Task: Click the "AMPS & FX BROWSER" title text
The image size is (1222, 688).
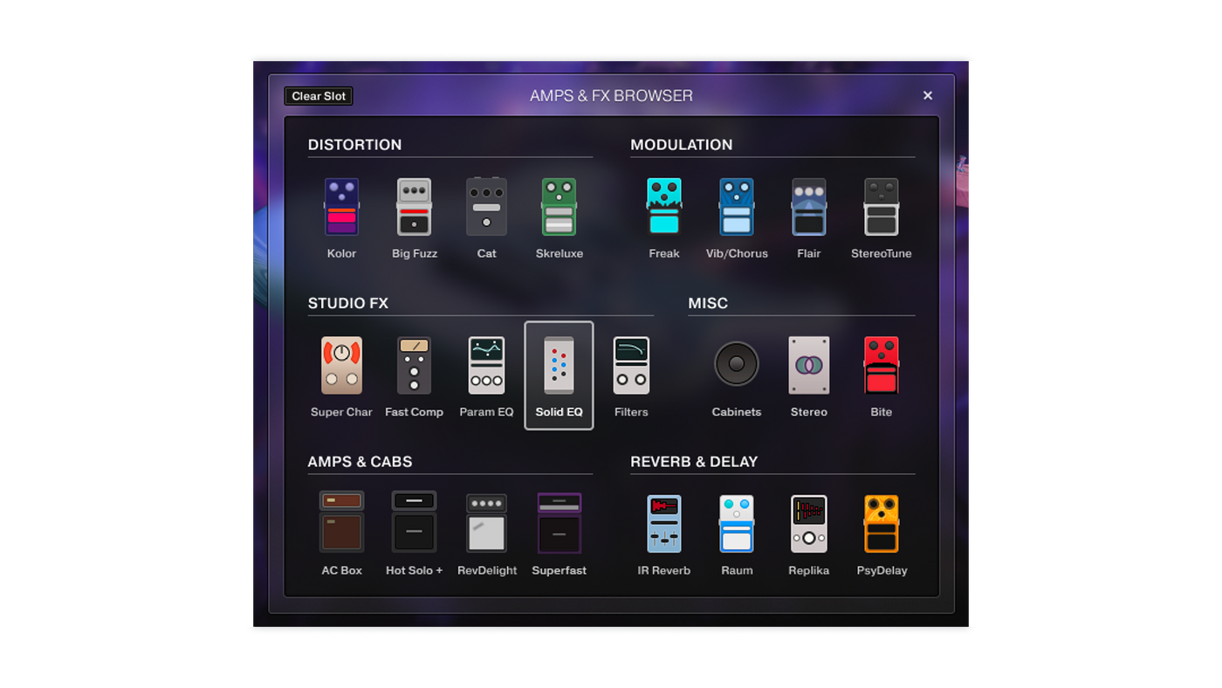Action: [611, 96]
